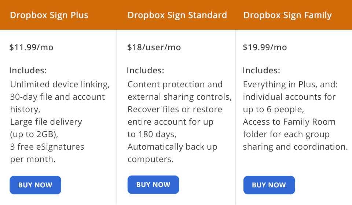The width and height of the screenshot is (352, 205).
Task: Select the Dropbox Sign Family column header
Action: pyautogui.click(x=287, y=15)
